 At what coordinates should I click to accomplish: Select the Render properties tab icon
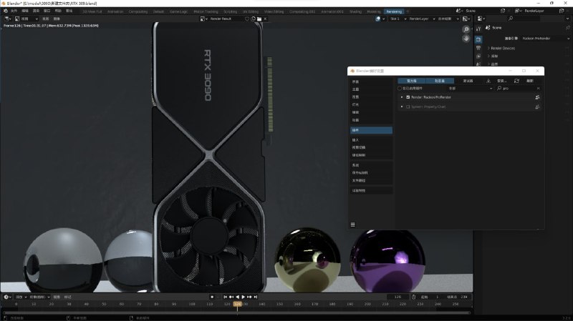(x=478, y=39)
